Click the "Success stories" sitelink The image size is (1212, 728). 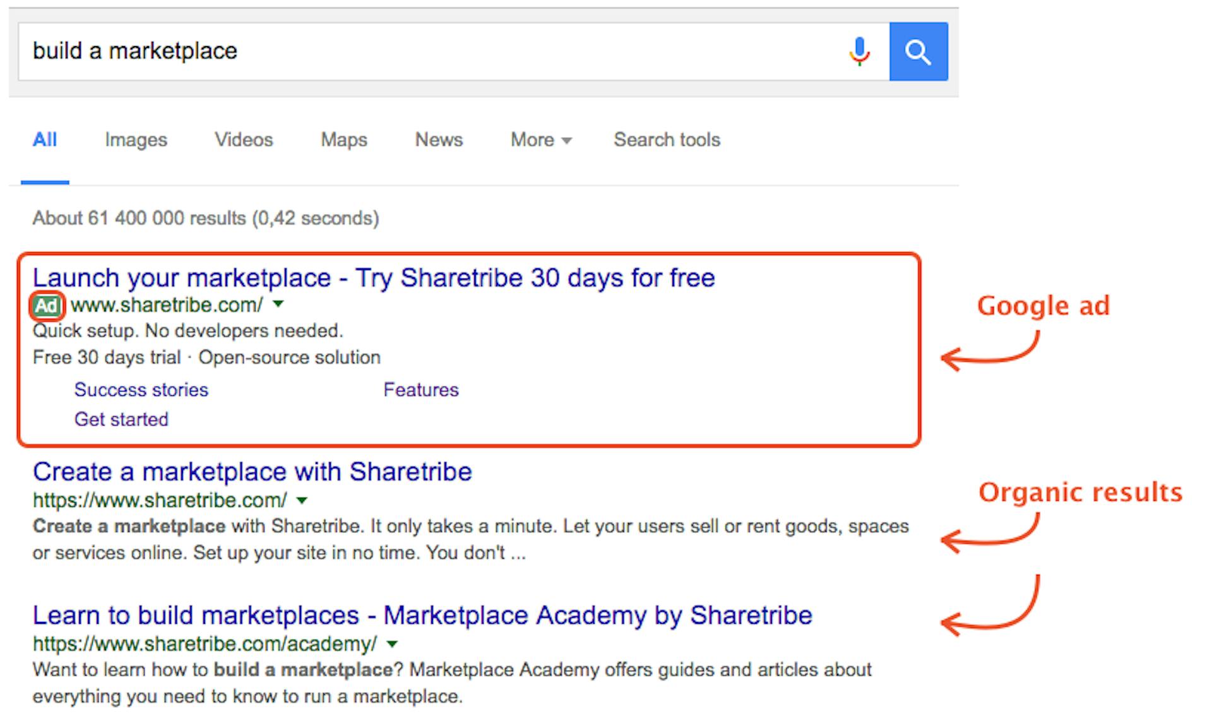tap(141, 390)
